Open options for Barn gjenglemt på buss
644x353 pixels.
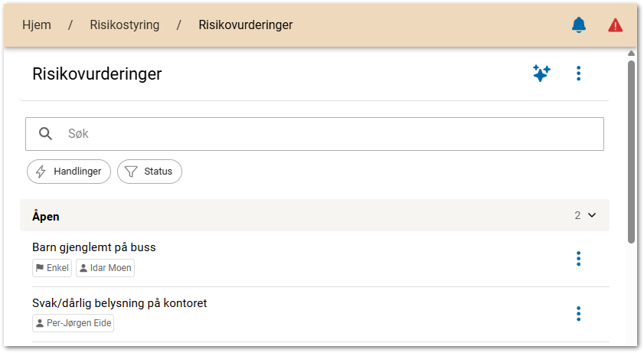coord(578,259)
